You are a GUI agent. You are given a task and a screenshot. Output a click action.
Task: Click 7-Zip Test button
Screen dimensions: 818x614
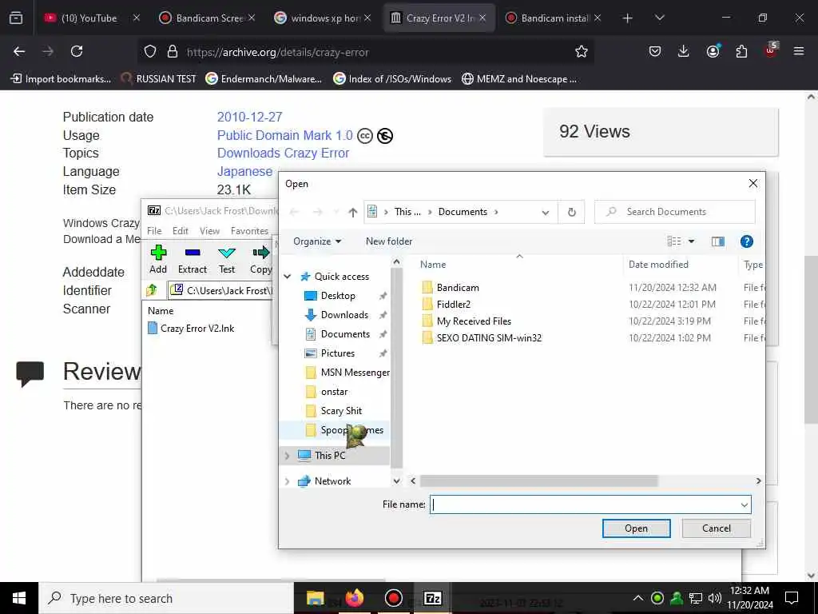(226, 260)
